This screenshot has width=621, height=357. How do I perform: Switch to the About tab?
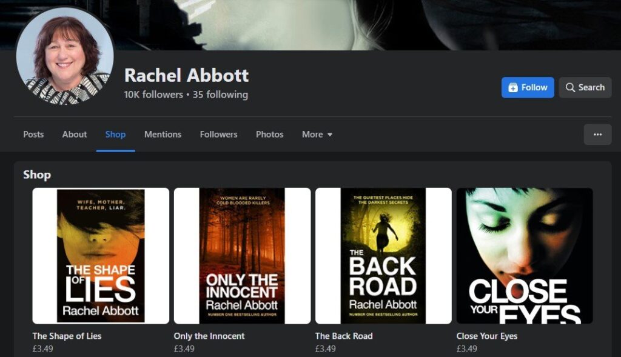click(x=74, y=134)
